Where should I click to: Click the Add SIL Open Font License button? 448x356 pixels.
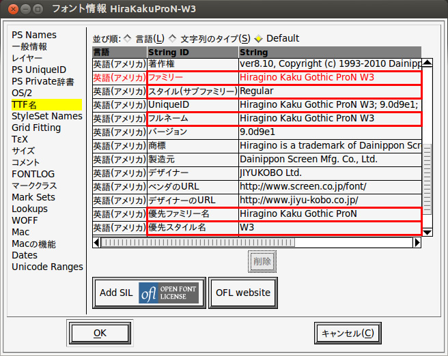(149, 293)
